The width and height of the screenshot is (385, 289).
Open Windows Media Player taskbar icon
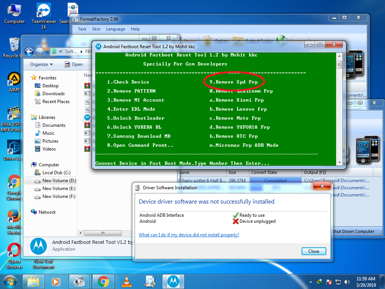[56, 281]
